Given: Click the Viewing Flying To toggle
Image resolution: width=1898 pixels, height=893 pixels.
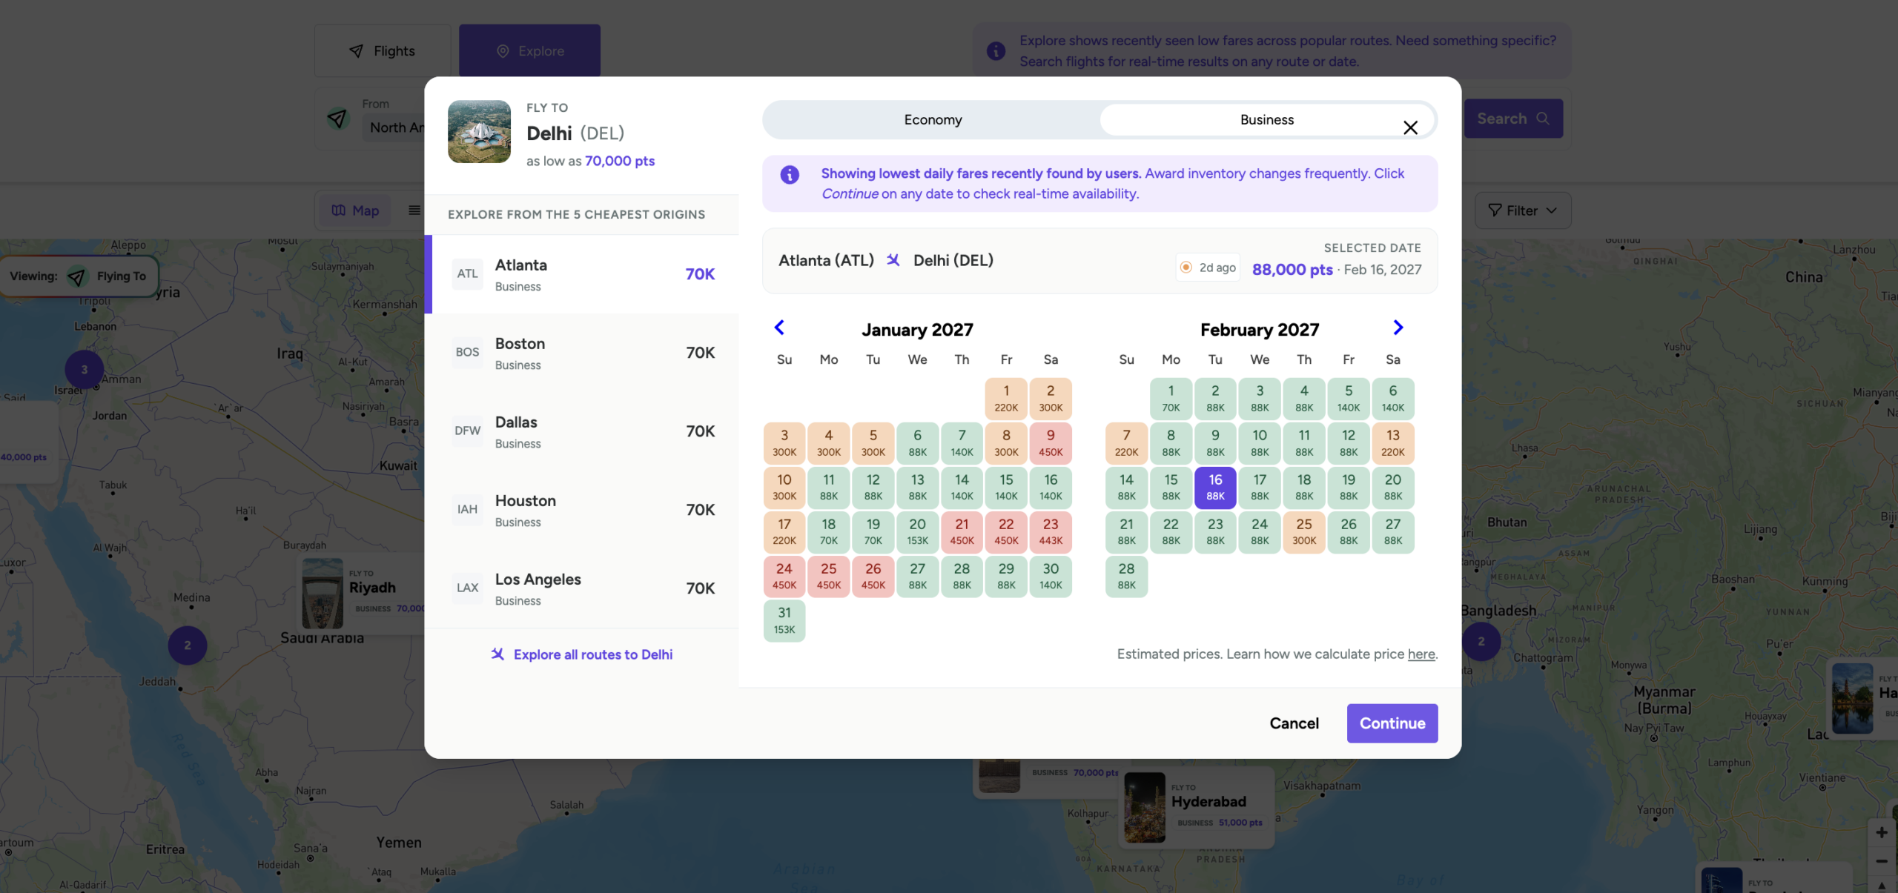Looking at the screenshot, I should [79, 276].
